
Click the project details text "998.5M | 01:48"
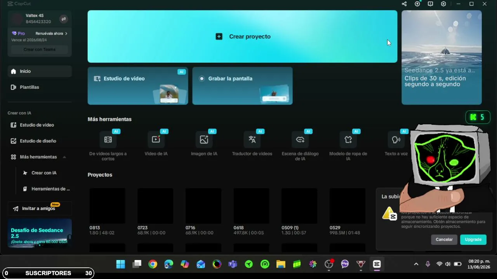coord(345,233)
